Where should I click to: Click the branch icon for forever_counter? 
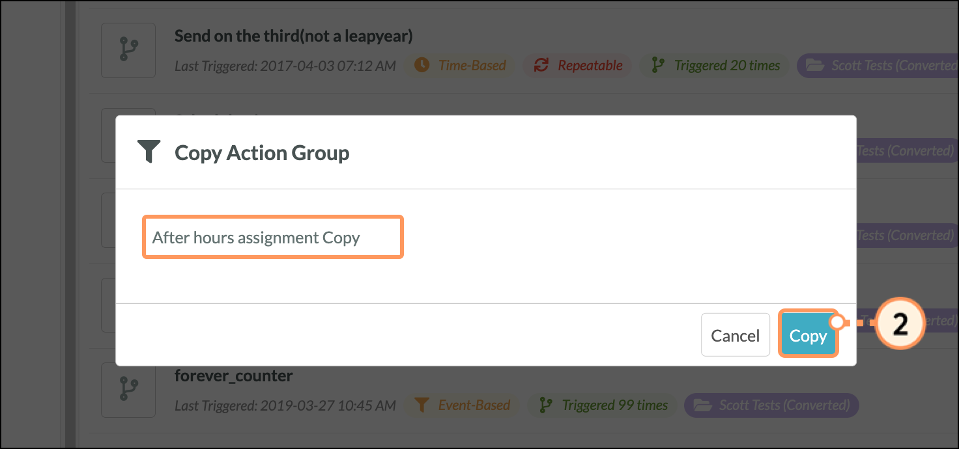click(x=128, y=390)
